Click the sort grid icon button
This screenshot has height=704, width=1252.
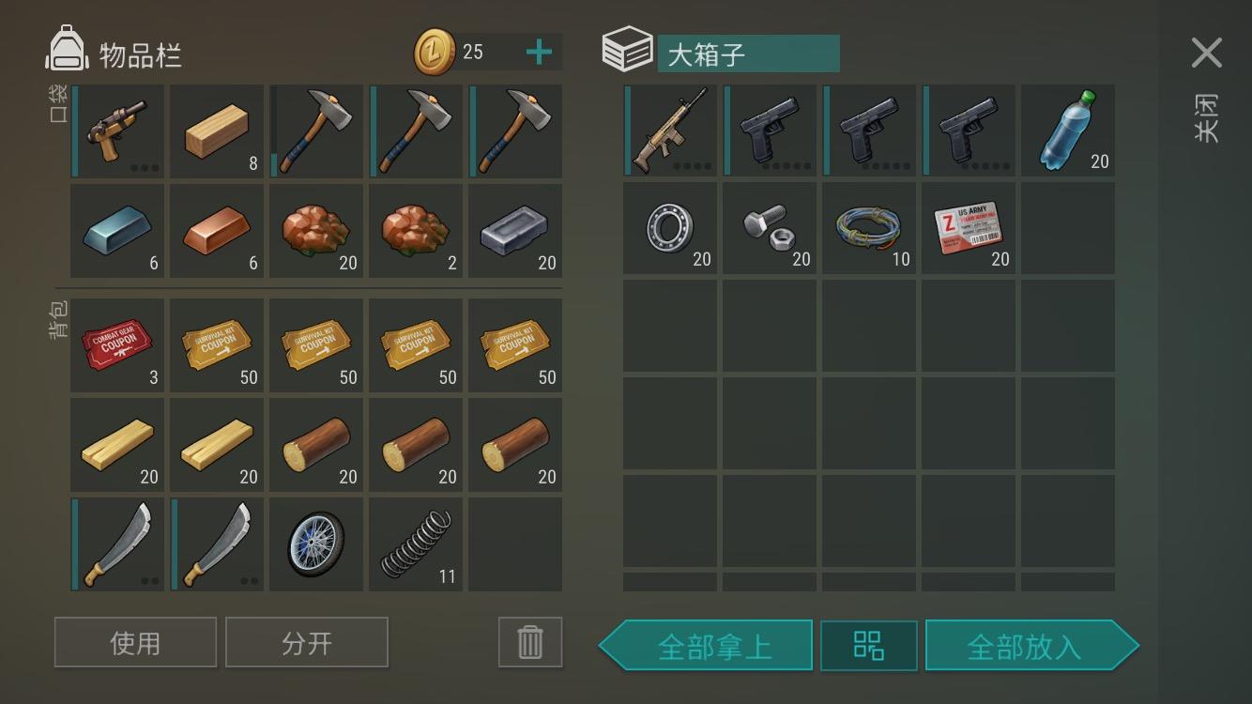tap(869, 646)
